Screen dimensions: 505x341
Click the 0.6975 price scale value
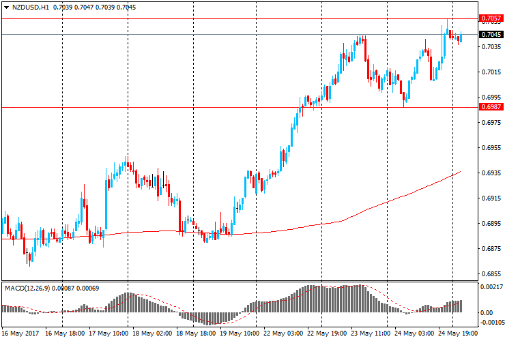pos(491,123)
